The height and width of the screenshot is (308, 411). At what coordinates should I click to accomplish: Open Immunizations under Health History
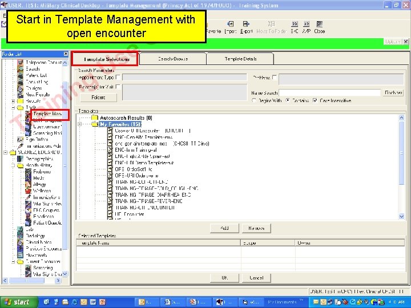[46, 197]
